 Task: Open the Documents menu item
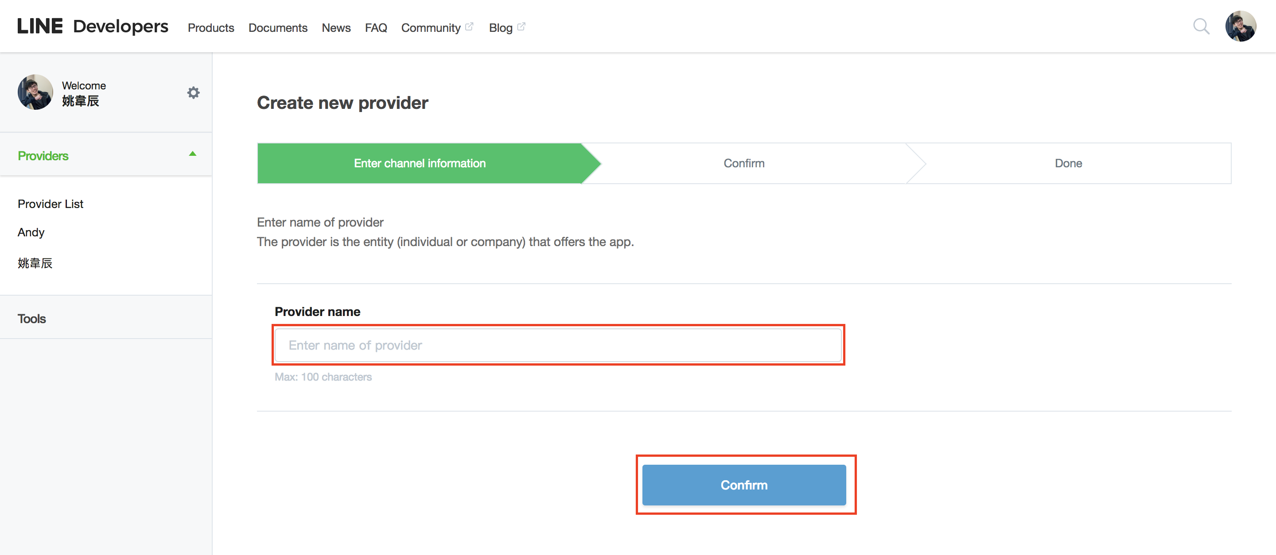pyautogui.click(x=278, y=28)
